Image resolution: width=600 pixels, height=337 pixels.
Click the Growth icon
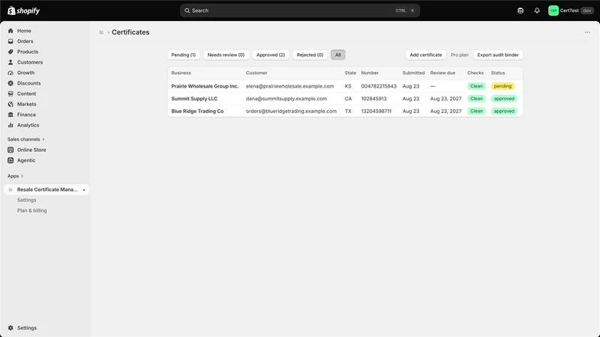(10, 73)
